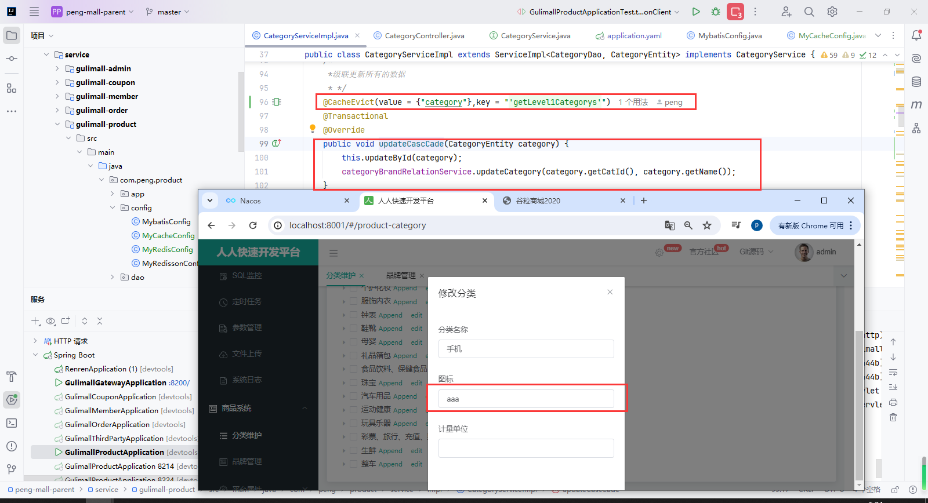Open the Maven tool window icon

point(916,105)
